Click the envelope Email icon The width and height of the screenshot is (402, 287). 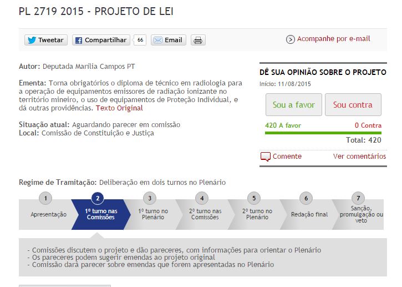pos(157,40)
